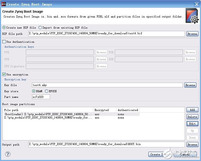Viewport: 201px width, 161px height.
Task: Click the Key file text field
Action: [x=107, y=85]
